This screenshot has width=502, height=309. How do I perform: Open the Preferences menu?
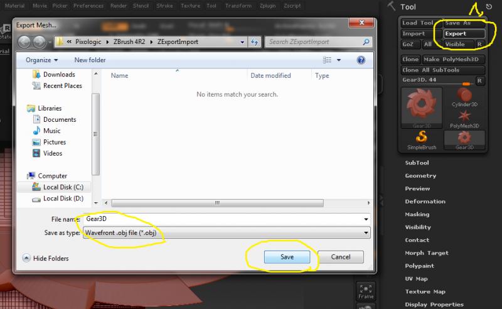tap(88, 6)
